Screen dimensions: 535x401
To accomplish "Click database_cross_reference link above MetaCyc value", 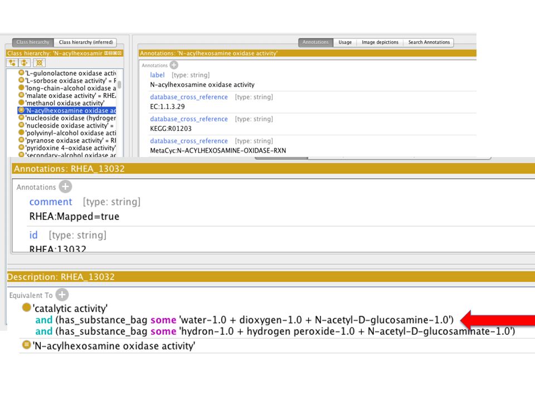I will 189,141.
